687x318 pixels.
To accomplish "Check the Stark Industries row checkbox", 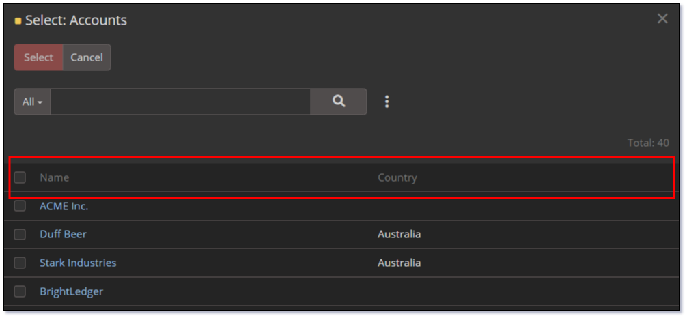I will pyautogui.click(x=20, y=263).
